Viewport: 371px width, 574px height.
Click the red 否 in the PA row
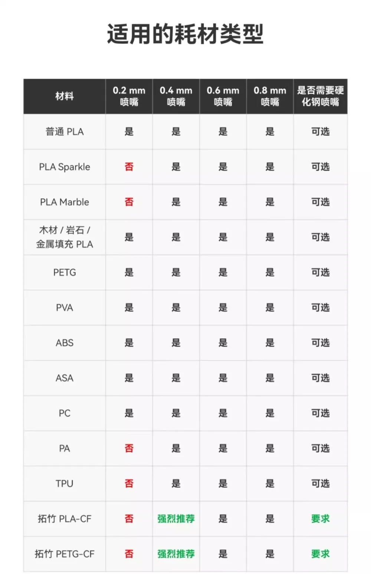pos(129,448)
